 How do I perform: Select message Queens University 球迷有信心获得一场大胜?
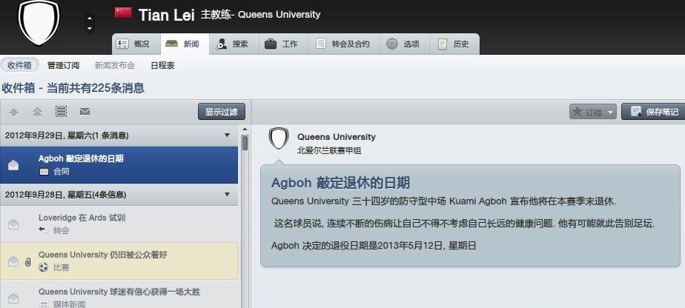coord(119,294)
